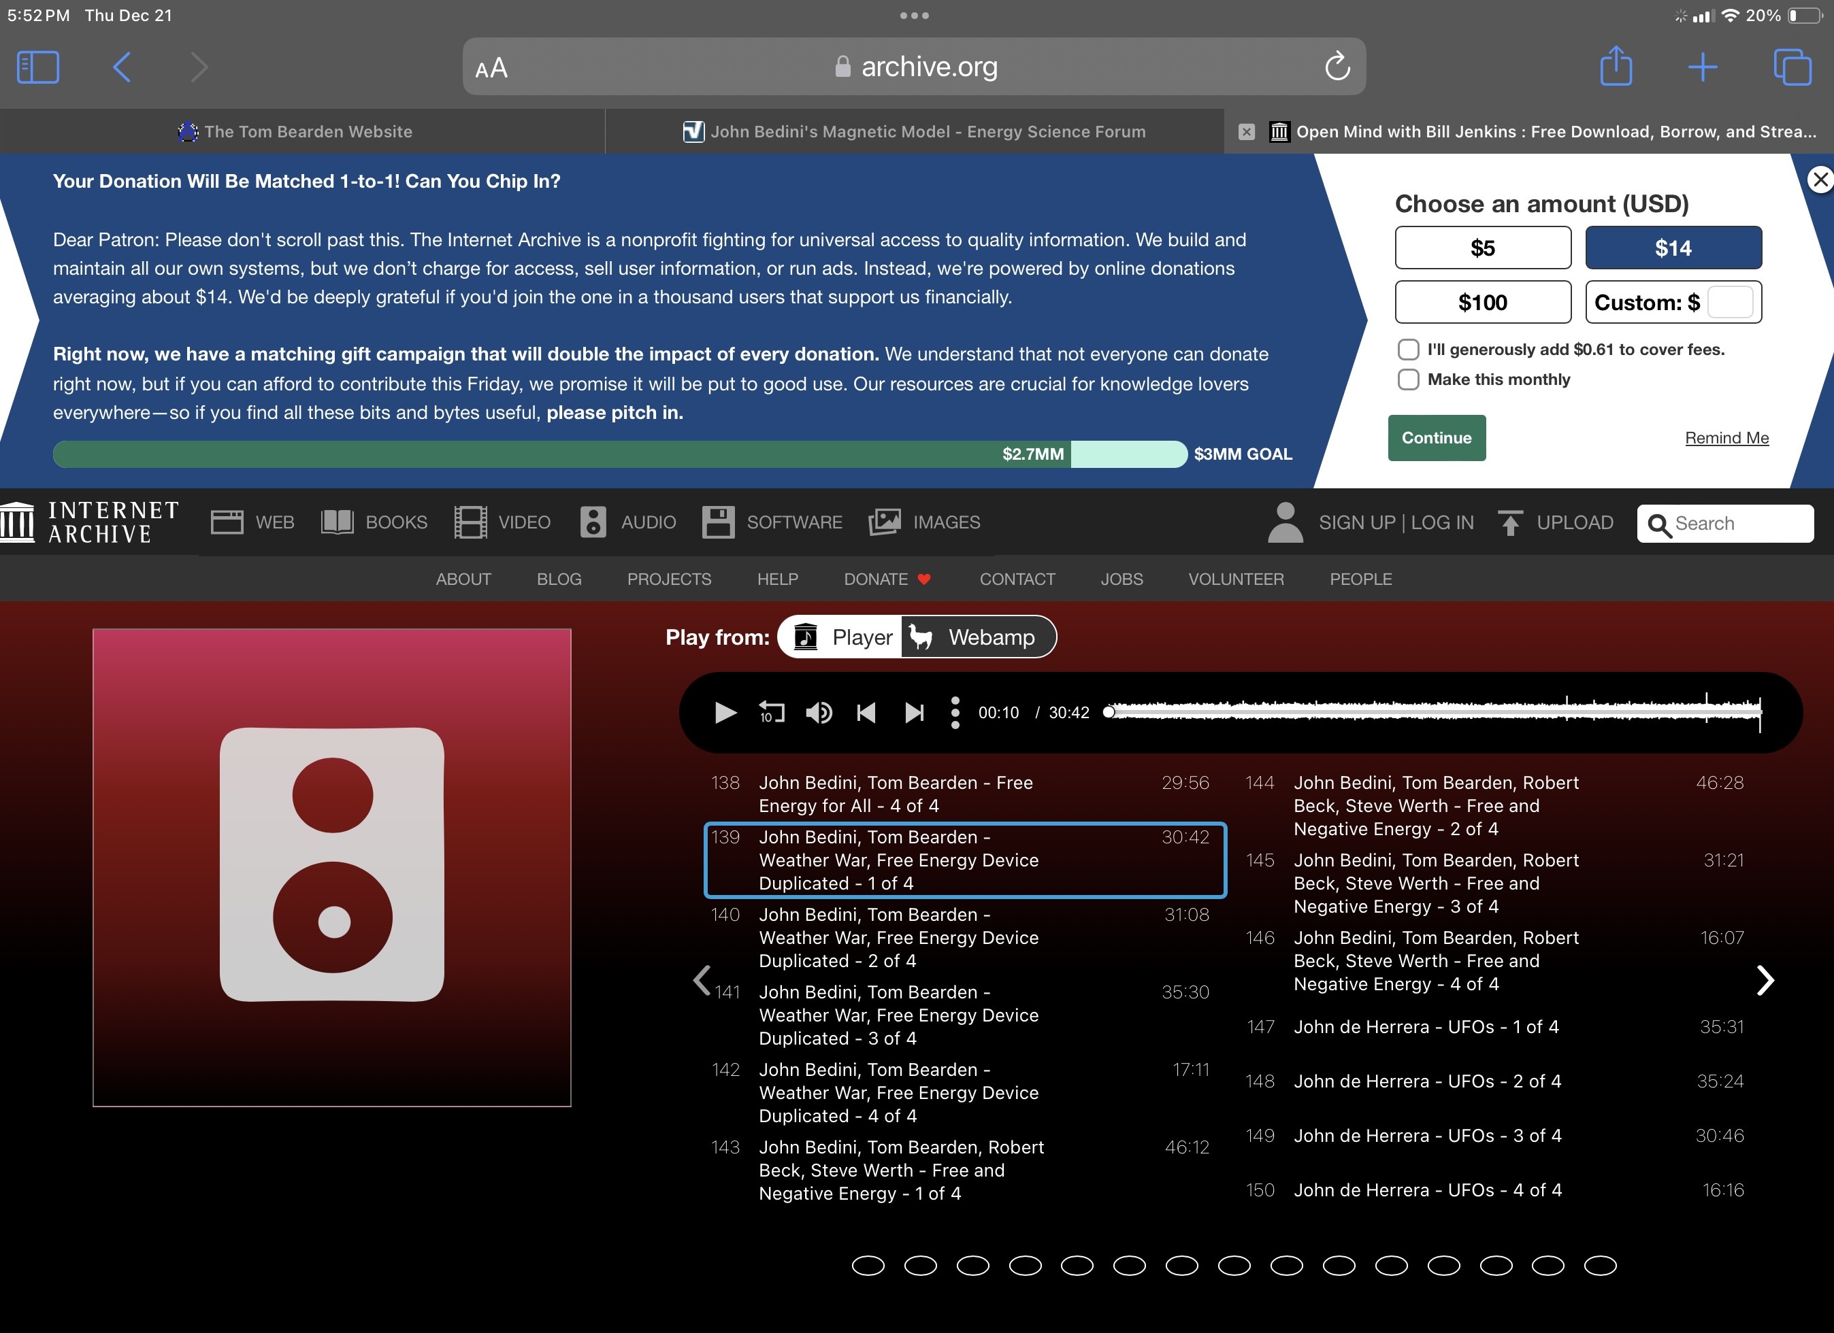The height and width of the screenshot is (1333, 1834).
Task: Open the Blog menu item
Action: tap(559, 579)
